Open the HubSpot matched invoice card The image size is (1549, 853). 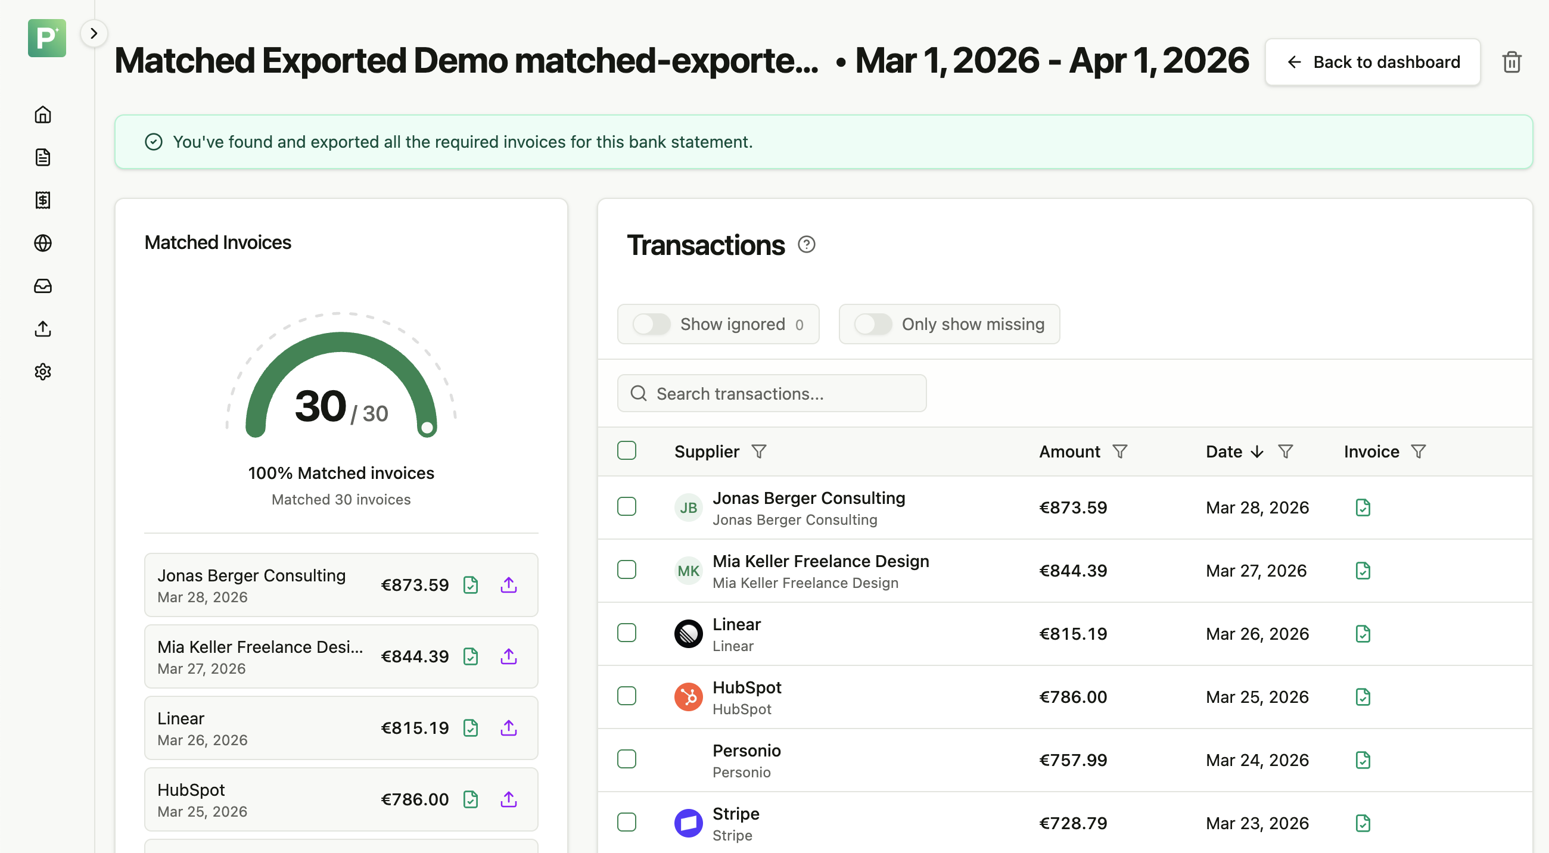click(x=341, y=799)
